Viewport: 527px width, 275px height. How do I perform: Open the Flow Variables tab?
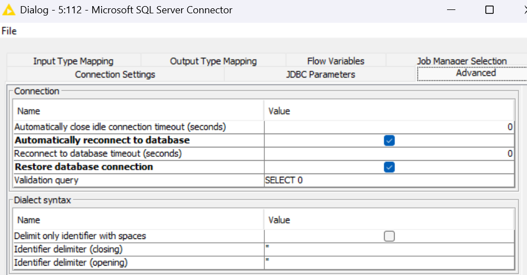pos(336,60)
